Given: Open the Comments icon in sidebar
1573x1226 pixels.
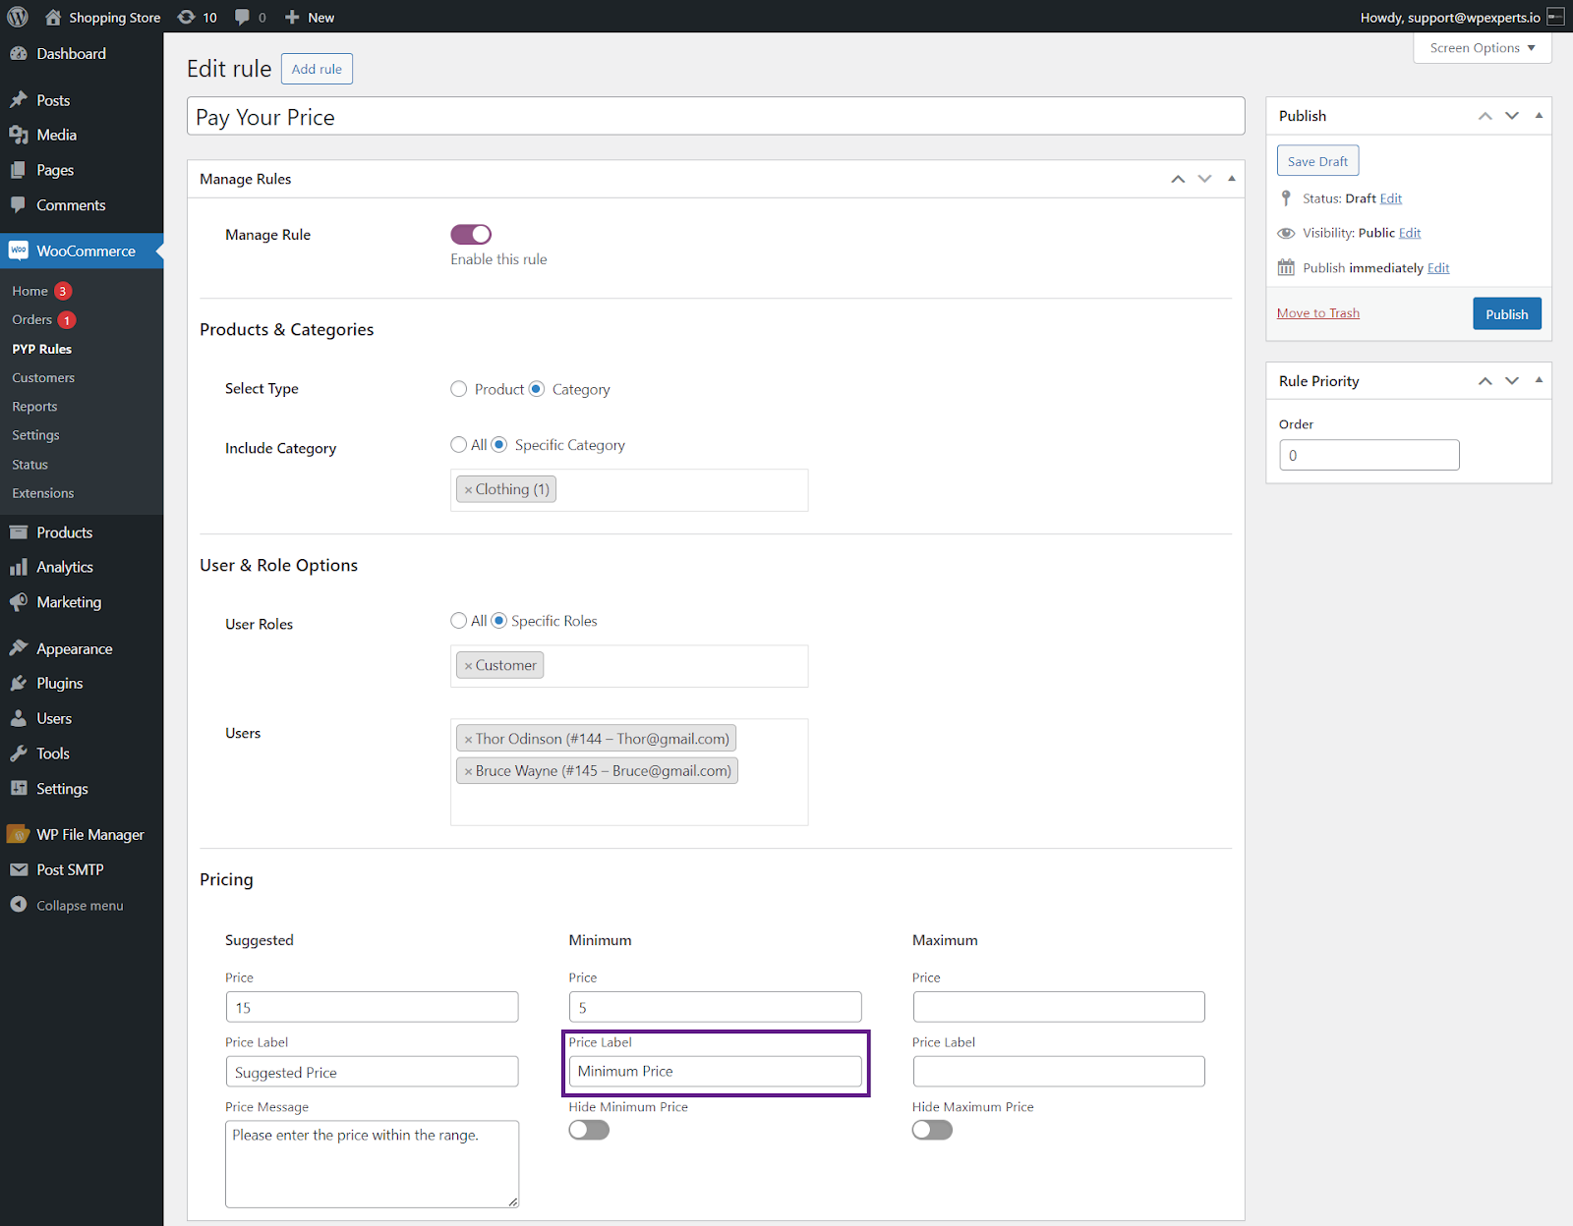Looking at the screenshot, I should 19,204.
